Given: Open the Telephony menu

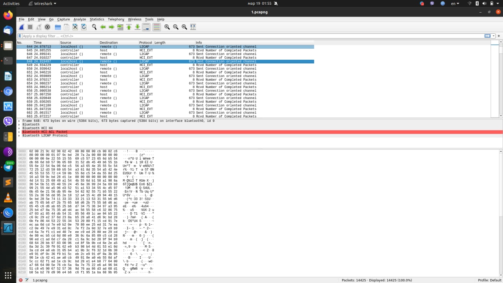Looking at the screenshot, I should pyautogui.click(x=116, y=19).
